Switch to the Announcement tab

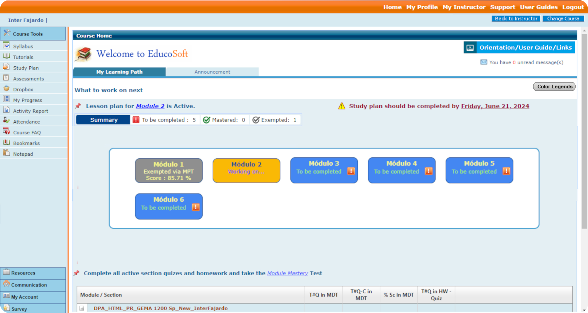pyautogui.click(x=212, y=72)
